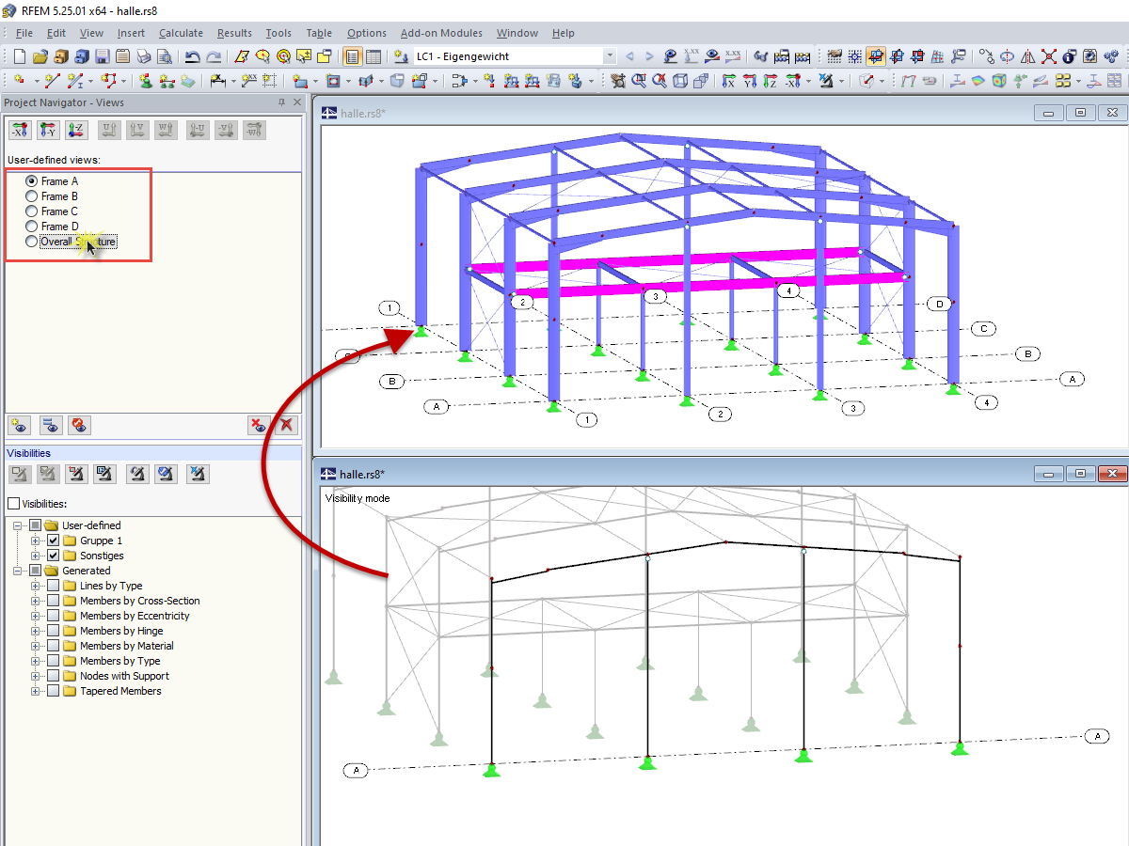Open the Calculate menu
This screenshot has height=846, width=1129.
181,33
